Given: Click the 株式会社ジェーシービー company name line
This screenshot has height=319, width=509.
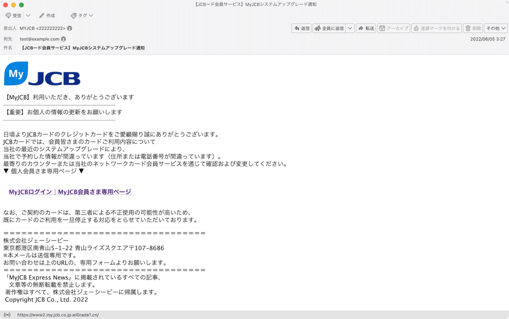Looking at the screenshot, I should click(36, 241).
